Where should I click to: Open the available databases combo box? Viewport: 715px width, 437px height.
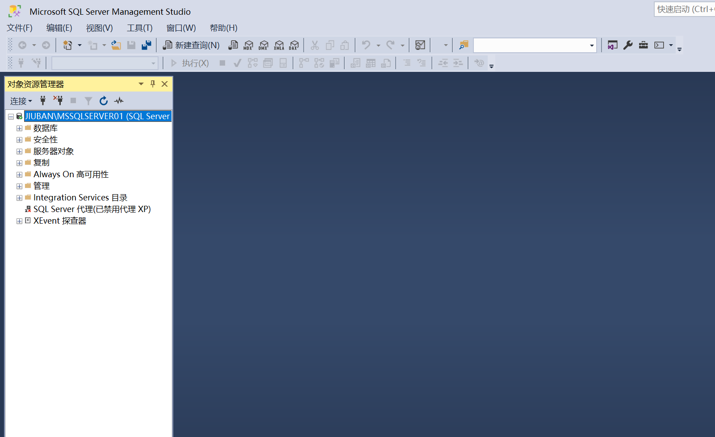(105, 63)
